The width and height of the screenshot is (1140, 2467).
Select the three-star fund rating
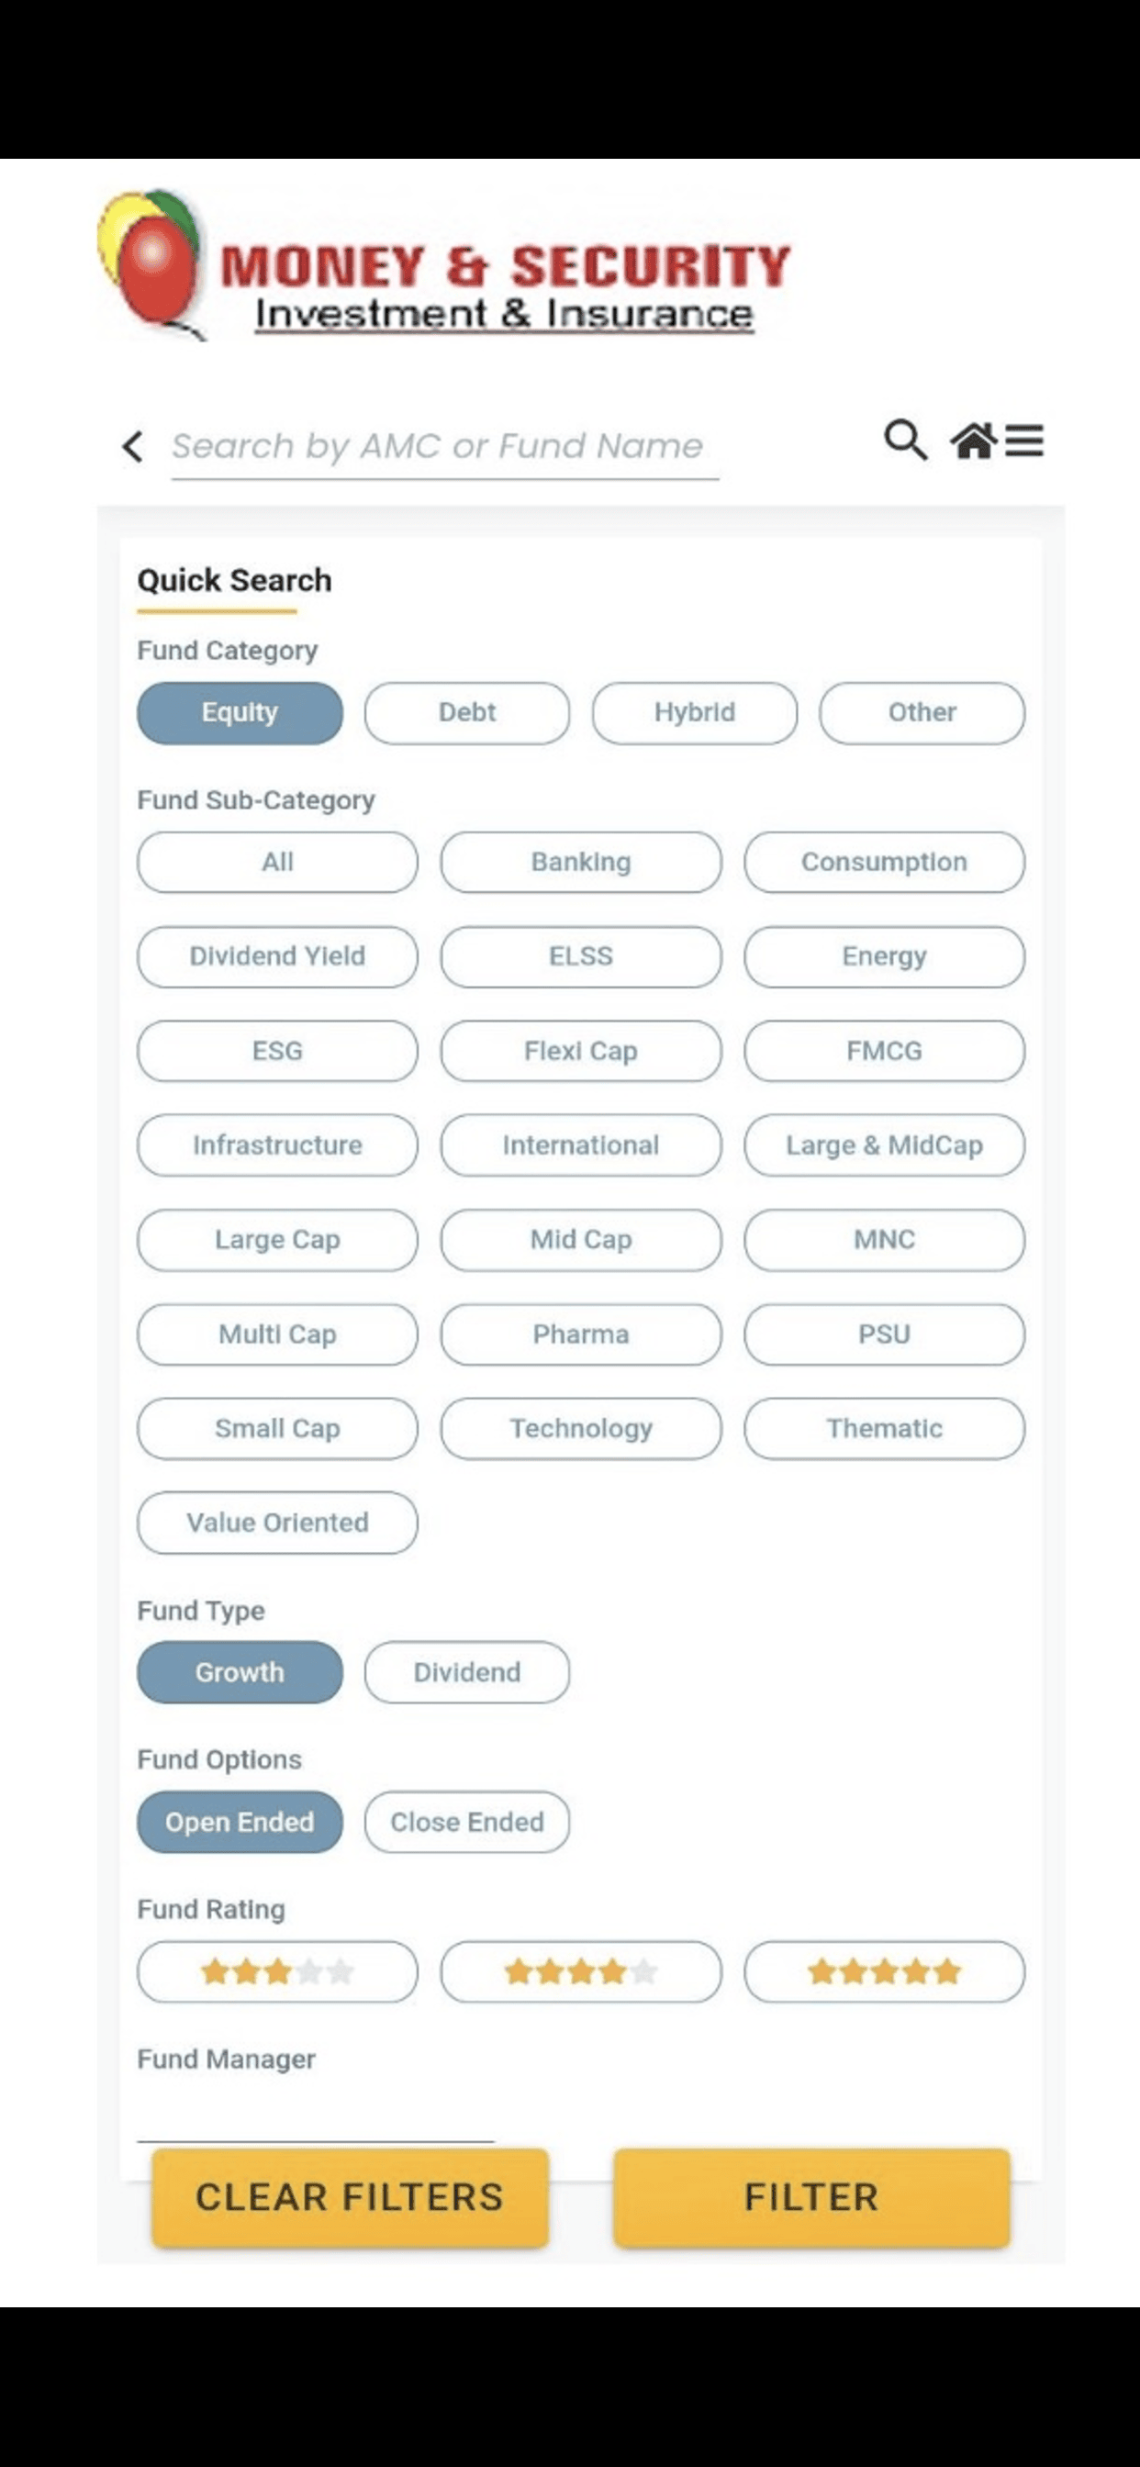pos(278,1972)
